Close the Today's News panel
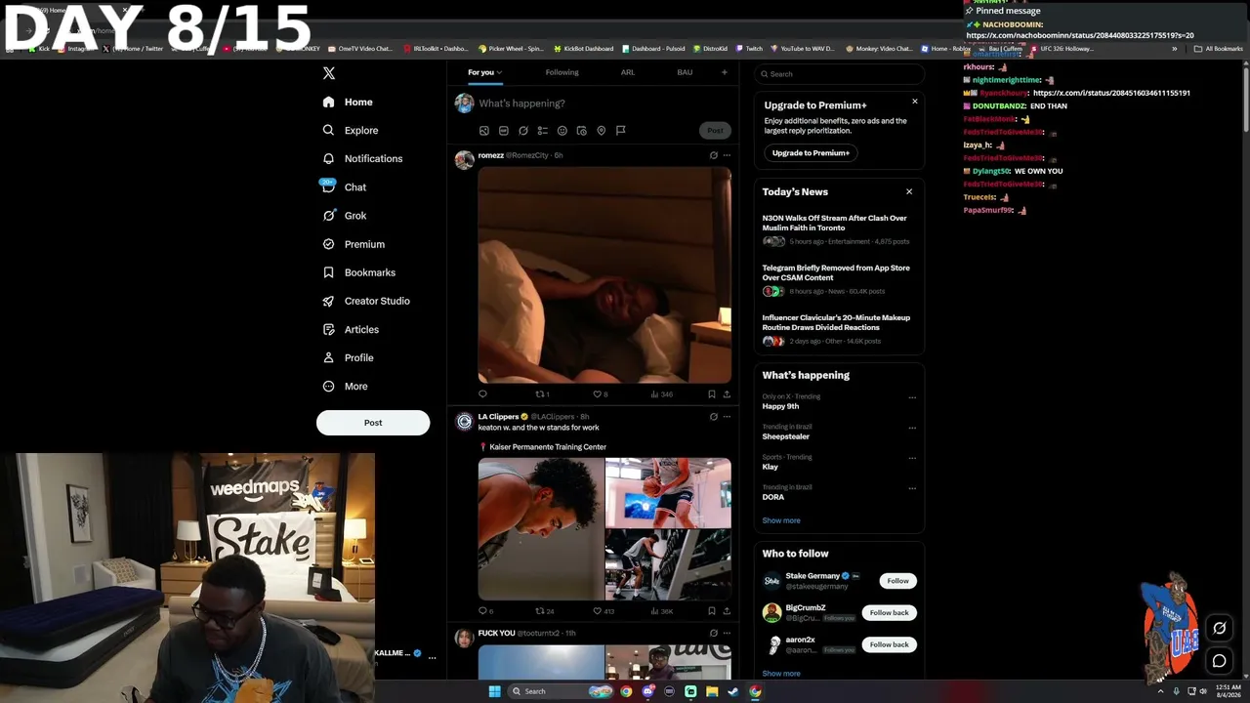Image resolution: width=1250 pixels, height=703 pixels. (x=909, y=192)
